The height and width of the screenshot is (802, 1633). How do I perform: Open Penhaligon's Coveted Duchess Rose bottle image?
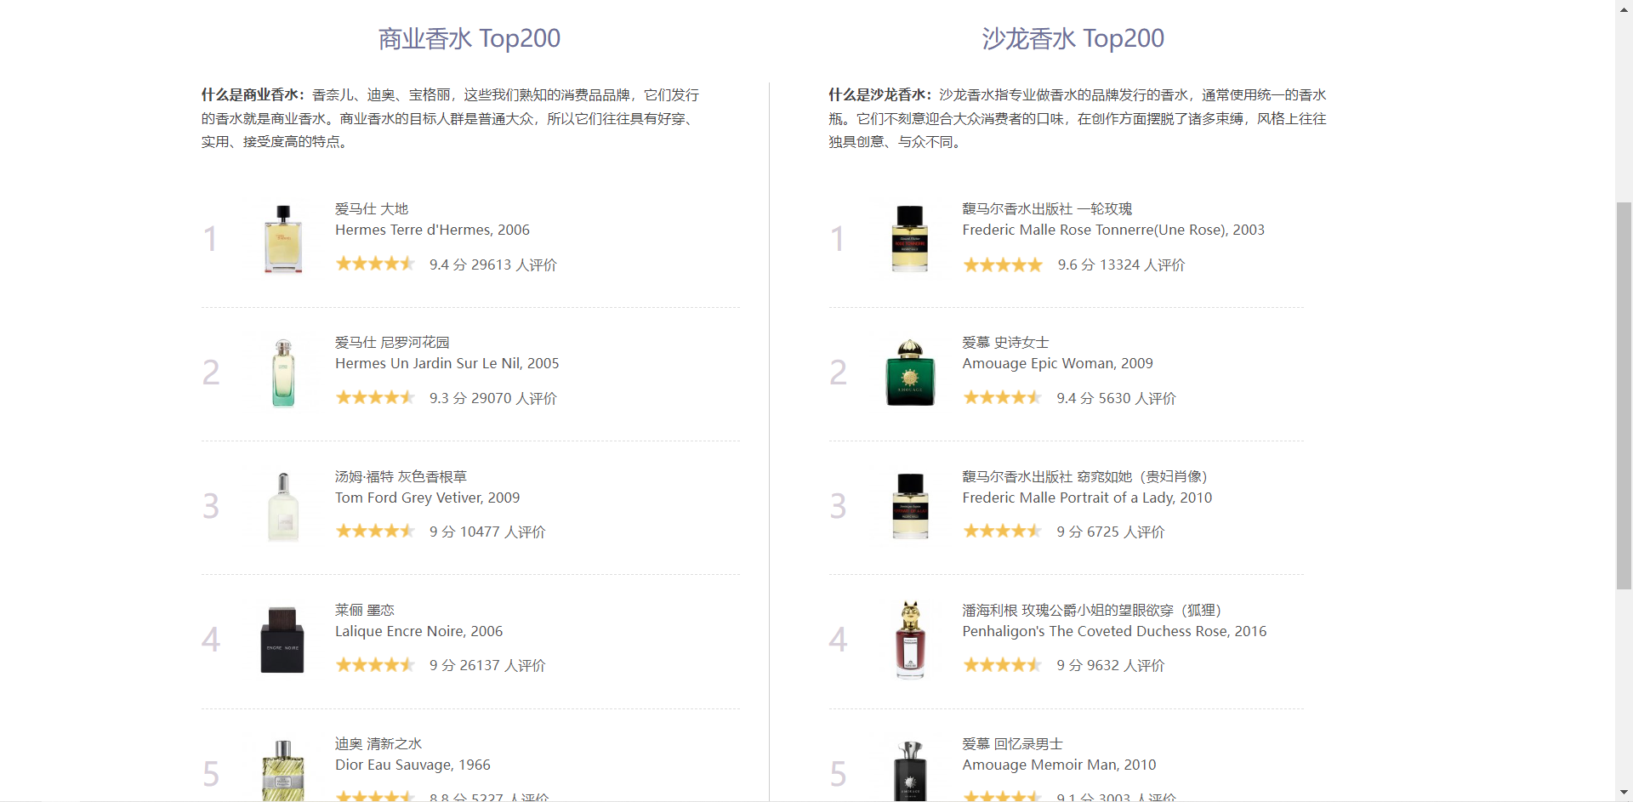point(910,640)
